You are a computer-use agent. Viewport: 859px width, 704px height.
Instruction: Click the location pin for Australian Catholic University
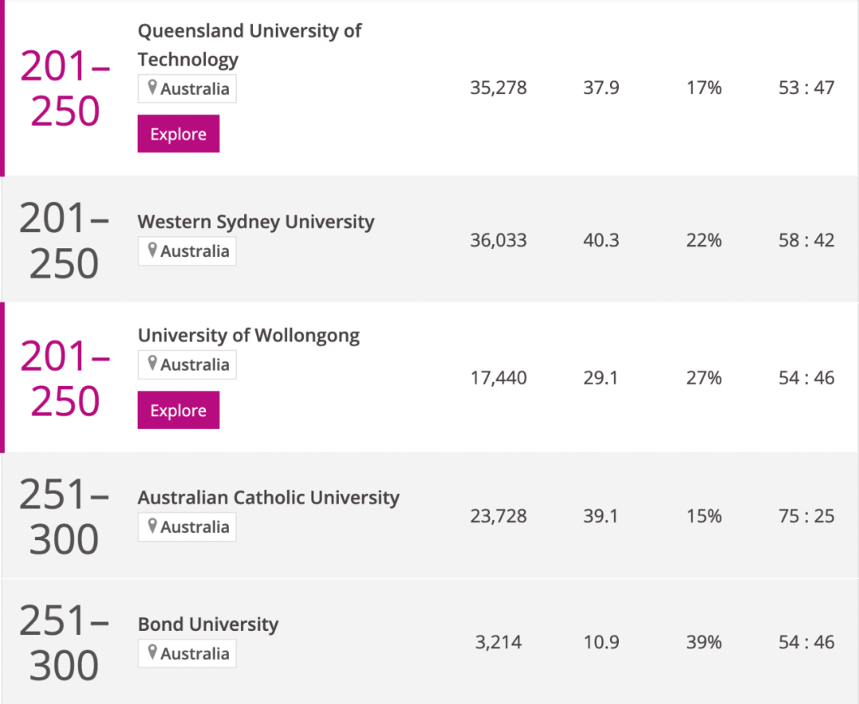[152, 526]
